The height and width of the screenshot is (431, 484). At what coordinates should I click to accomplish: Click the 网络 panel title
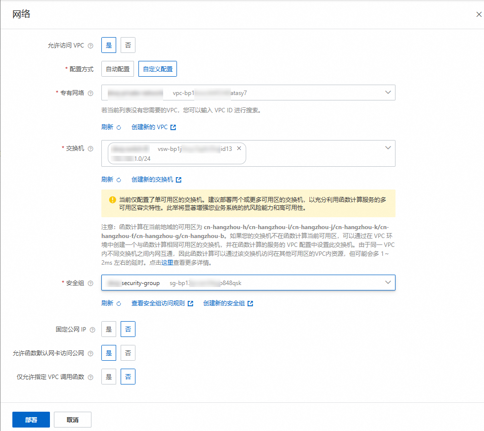21,14
